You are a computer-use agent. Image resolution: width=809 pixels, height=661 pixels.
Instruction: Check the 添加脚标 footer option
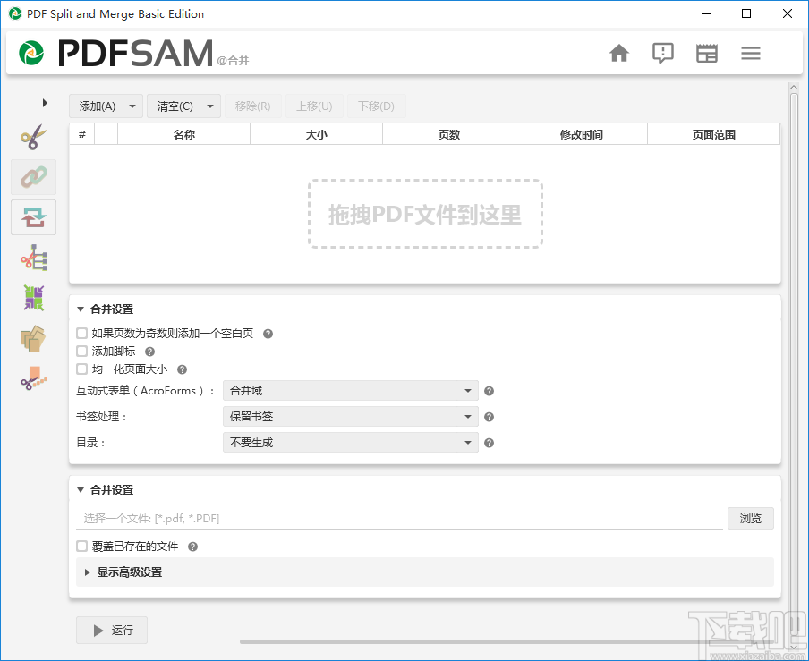[81, 351]
